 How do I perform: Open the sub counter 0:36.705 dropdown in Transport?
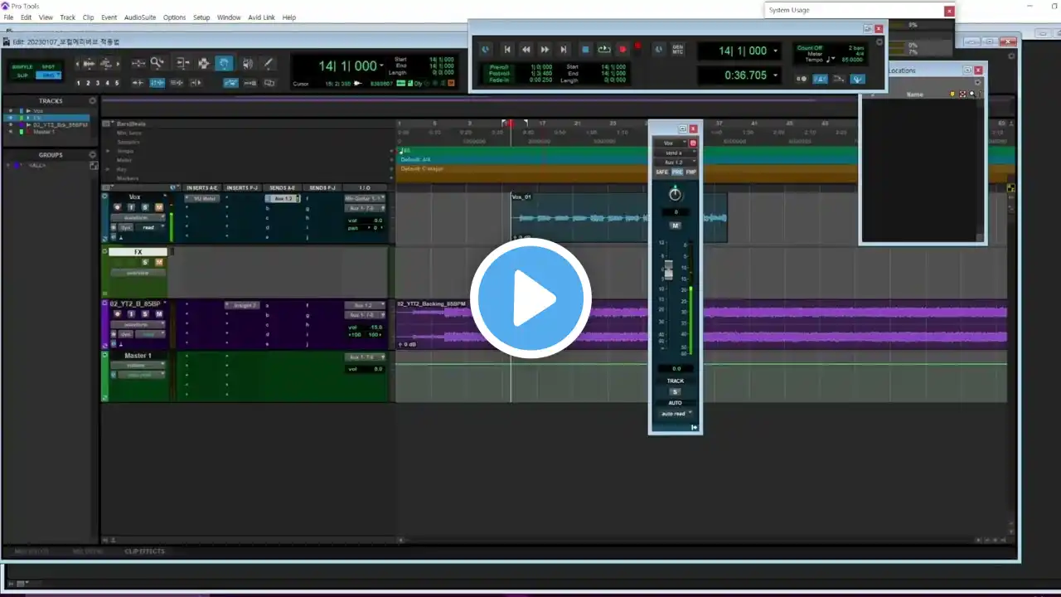pyautogui.click(x=777, y=75)
